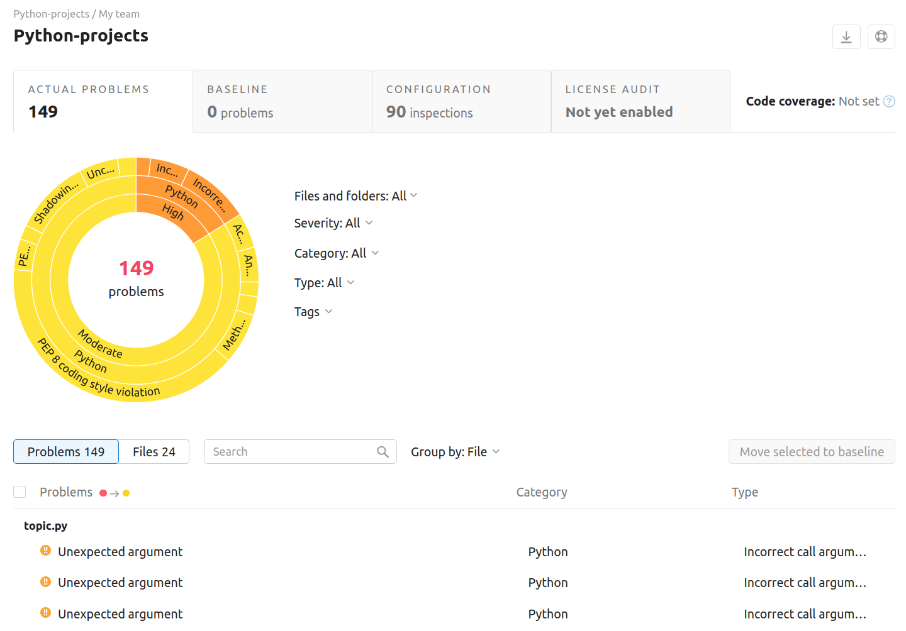
Task: Click the code coverage help question mark
Action: point(888,102)
